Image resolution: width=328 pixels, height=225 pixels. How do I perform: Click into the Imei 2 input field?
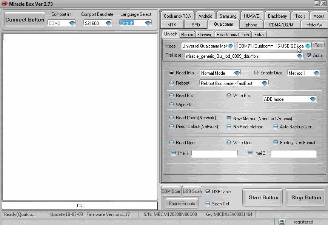click(294, 153)
